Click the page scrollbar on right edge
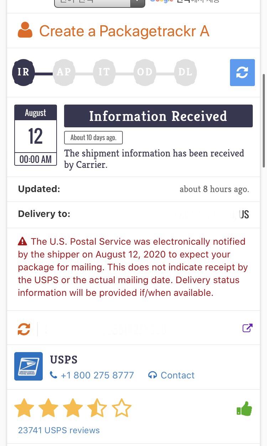 click(264, 121)
